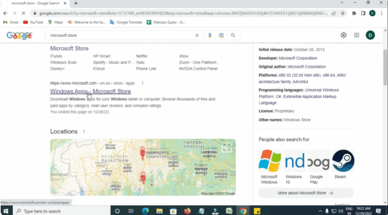Open volume control in system tray
Viewport: 388px width, 215px height.
341,211
